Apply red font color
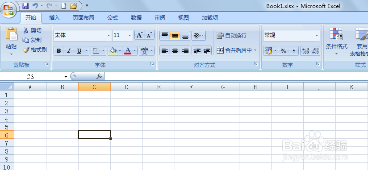Screen dimensions: 368x170 pos(128,51)
